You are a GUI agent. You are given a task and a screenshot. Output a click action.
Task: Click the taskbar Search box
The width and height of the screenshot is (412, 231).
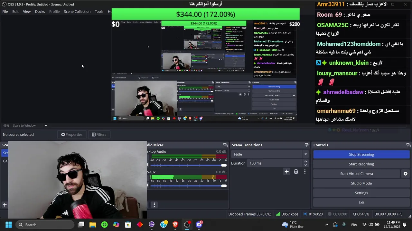tap(45, 225)
